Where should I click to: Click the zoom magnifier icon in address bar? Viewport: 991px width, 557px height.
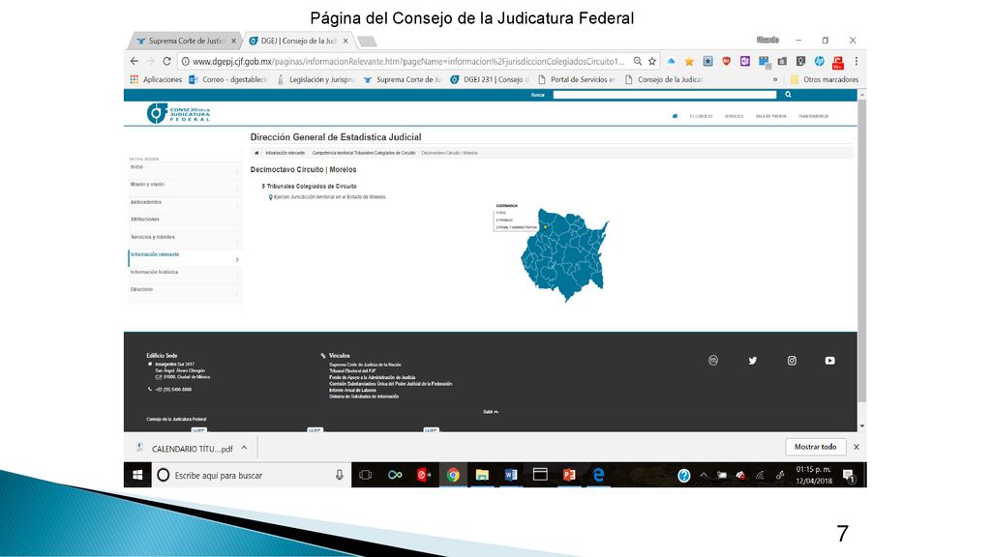[638, 61]
